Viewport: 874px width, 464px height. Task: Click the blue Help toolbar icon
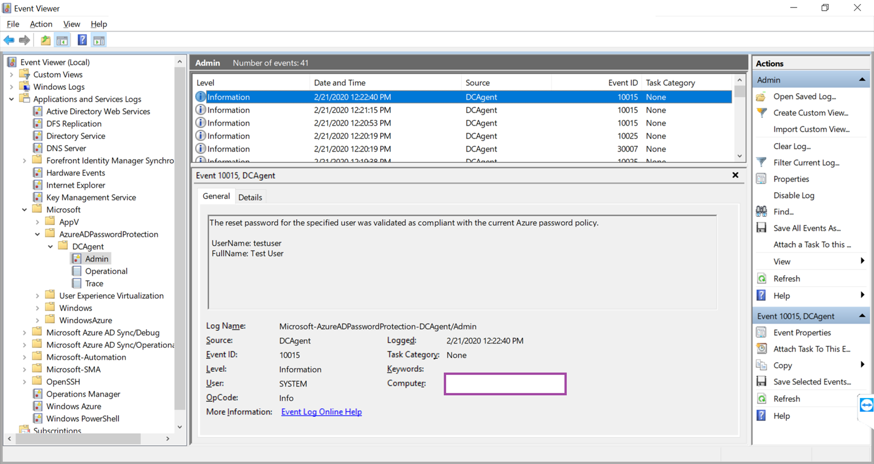(x=83, y=40)
